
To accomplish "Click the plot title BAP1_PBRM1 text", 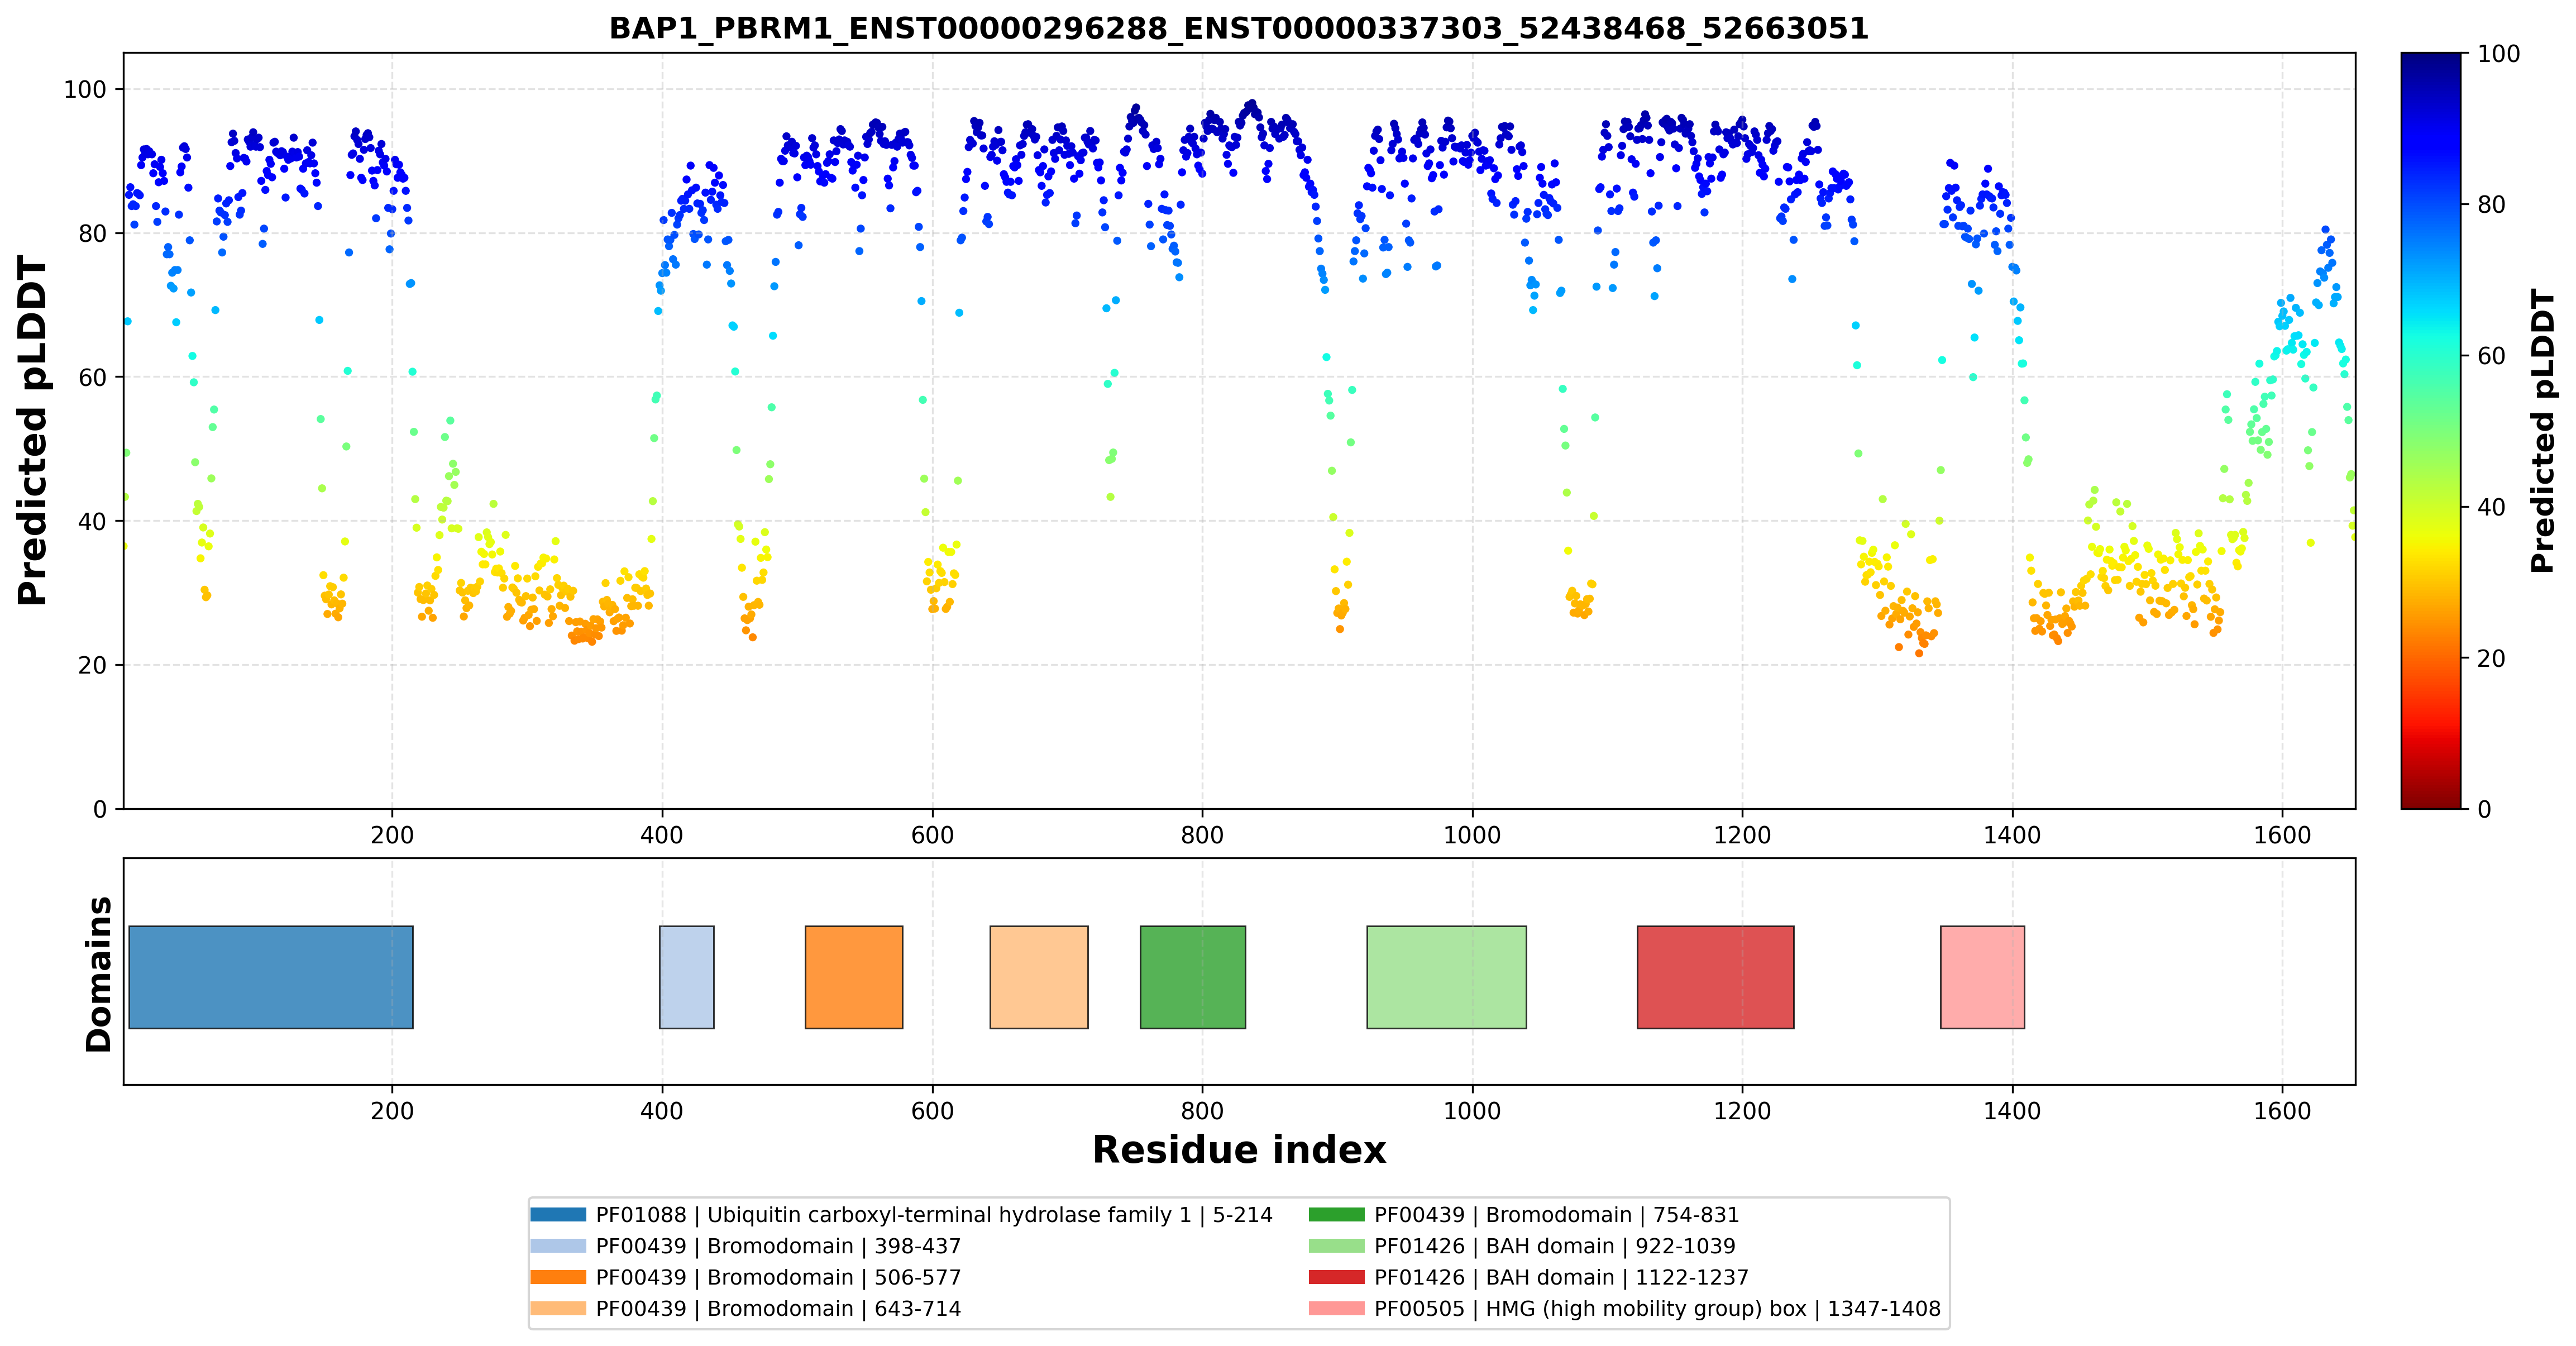I will click(1239, 28).
